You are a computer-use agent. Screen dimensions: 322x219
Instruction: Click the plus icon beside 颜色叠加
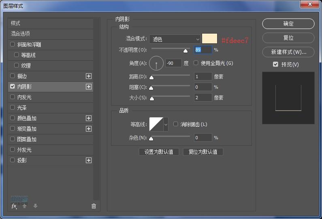pos(89,118)
